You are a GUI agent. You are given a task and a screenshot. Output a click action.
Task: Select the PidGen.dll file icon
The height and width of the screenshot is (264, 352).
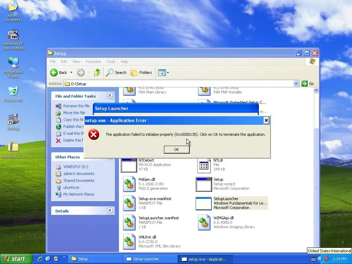129,184
